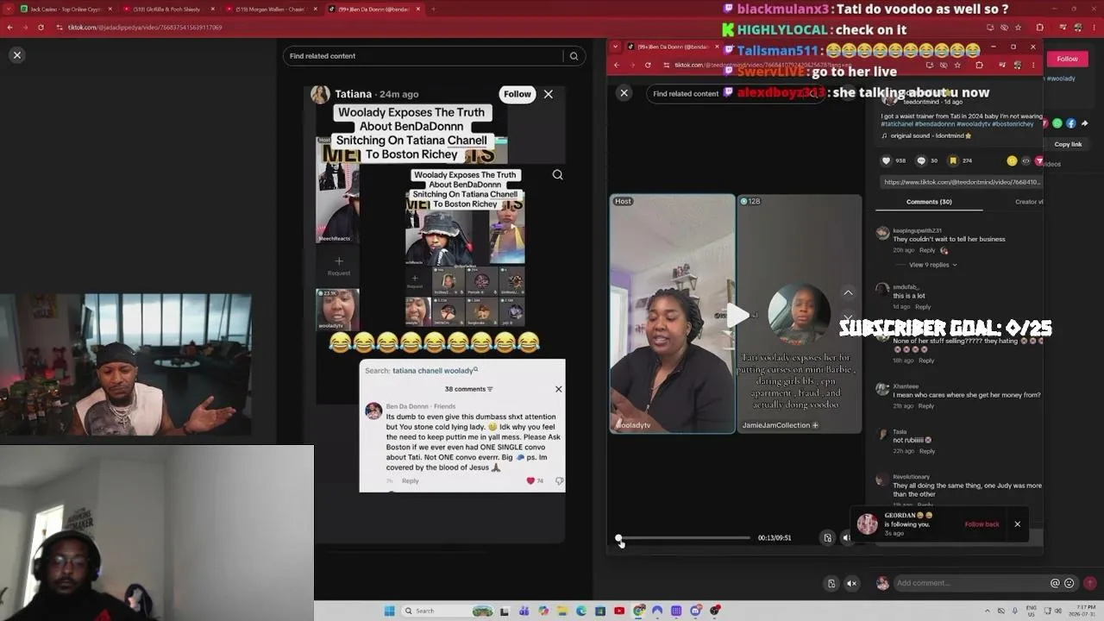This screenshot has width=1104, height=621.
Task: Reply to keepingupwith231's comment
Action: pos(927,250)
